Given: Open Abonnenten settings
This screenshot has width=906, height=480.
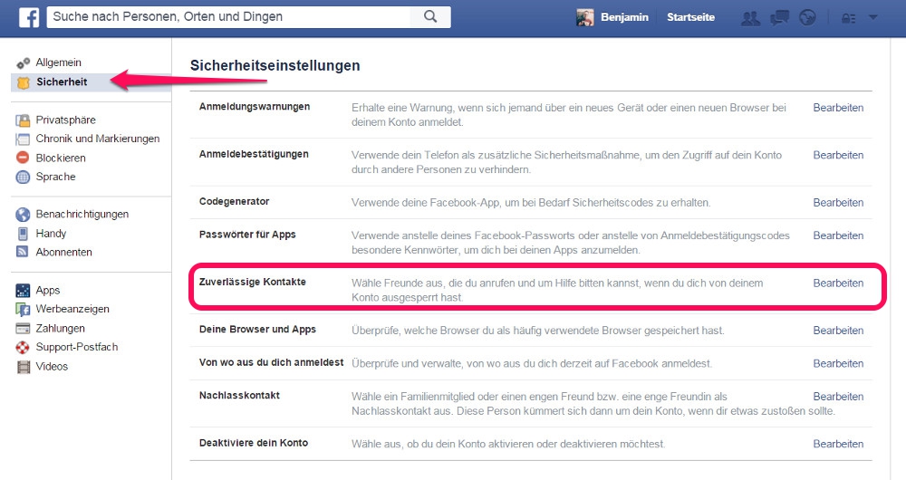Looking at the screenshot, I should click(x=63, y=252).
